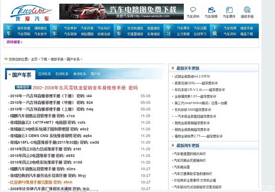Viewport: 275px width, 192px height.
Task: Click the 下载 category block
Action: click(214, 31)
